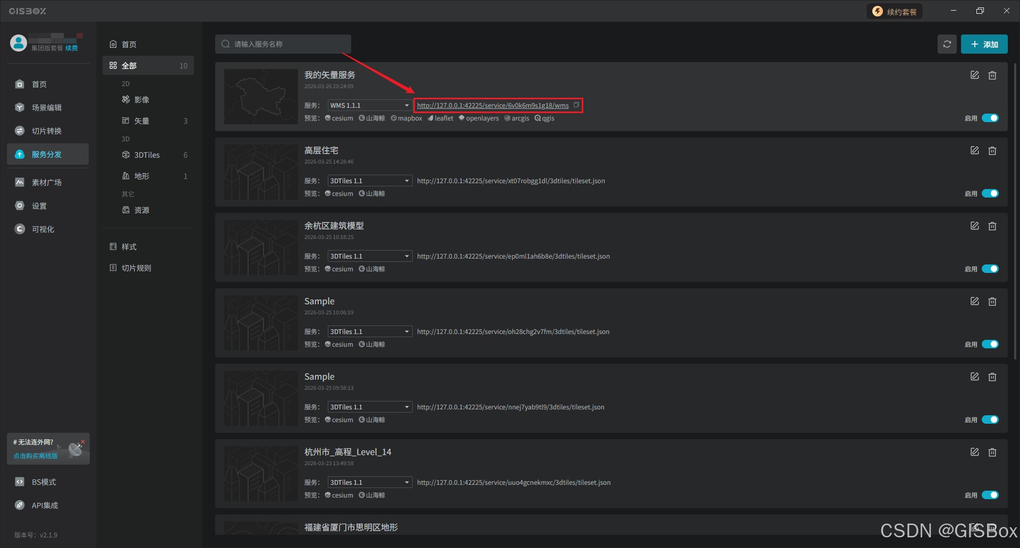Delete the 杭州市_高程_Level_14 service
The image size is (1020, 548).
(992, 452)
